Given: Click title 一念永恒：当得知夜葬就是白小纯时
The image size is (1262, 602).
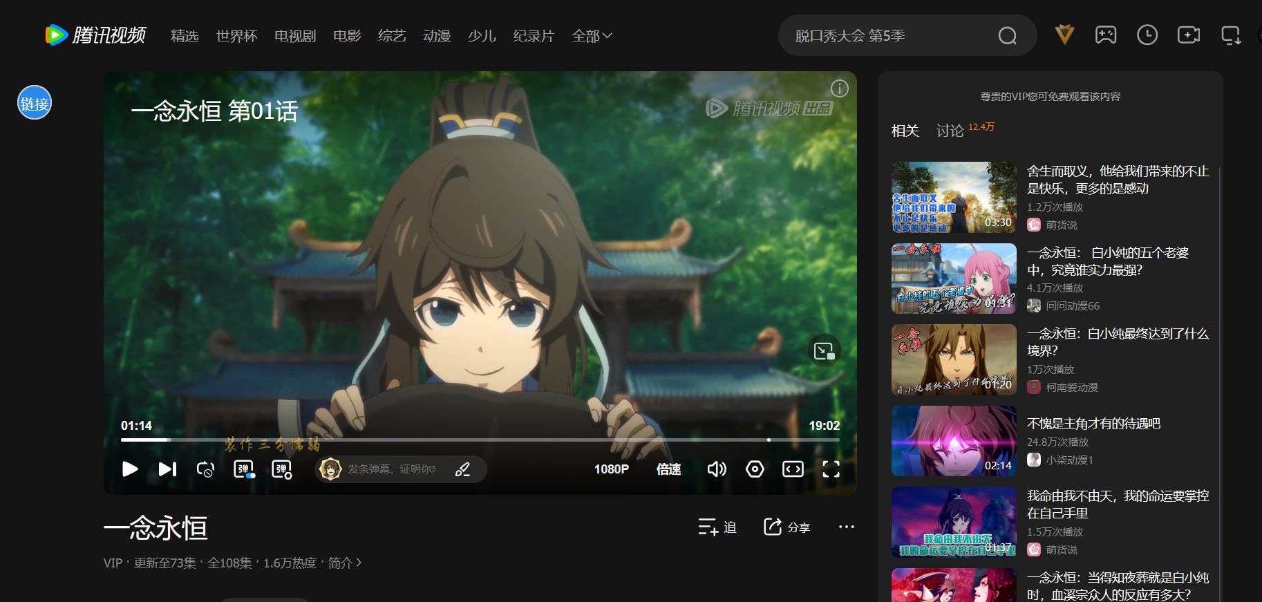Looking at the screenshot, I should pos(1118,586).
